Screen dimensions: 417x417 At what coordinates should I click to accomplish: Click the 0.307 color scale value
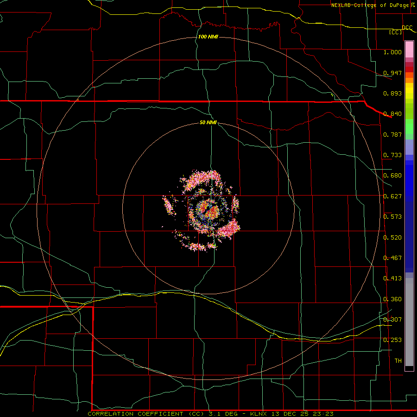click(x=392, y=320)
